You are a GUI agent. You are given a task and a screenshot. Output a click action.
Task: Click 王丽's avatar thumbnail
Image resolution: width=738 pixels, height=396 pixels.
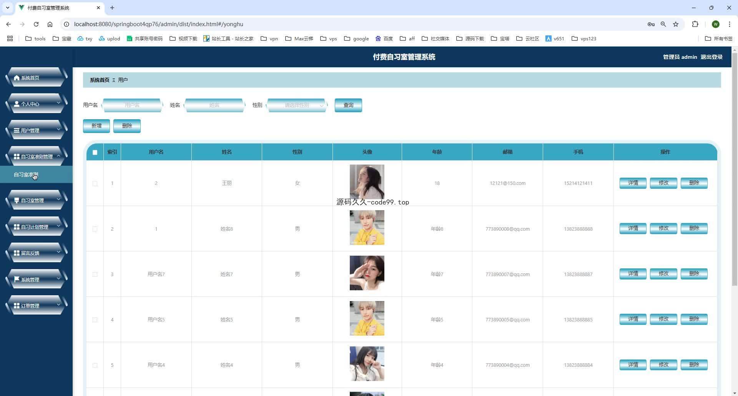(367, 182)
